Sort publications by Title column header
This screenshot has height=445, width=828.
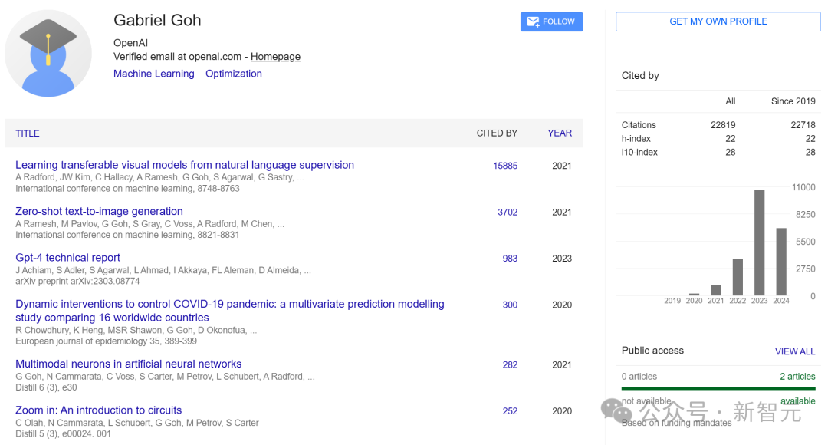pyautogui.click(x=28, y=133)
